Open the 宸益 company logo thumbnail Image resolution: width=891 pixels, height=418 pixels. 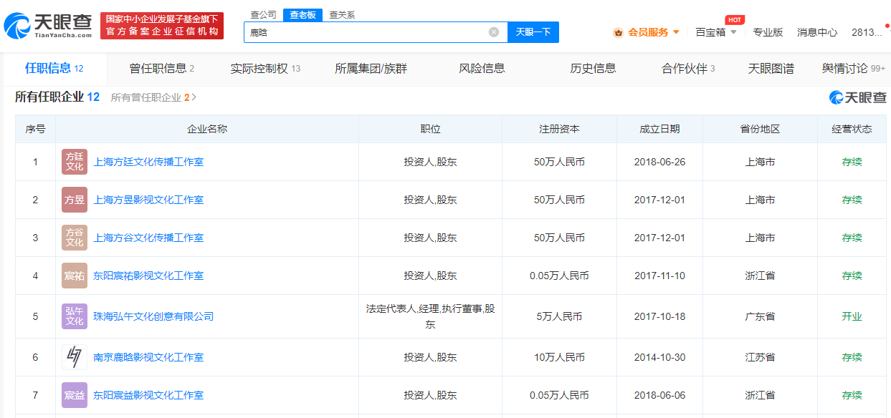click(75, 395)
